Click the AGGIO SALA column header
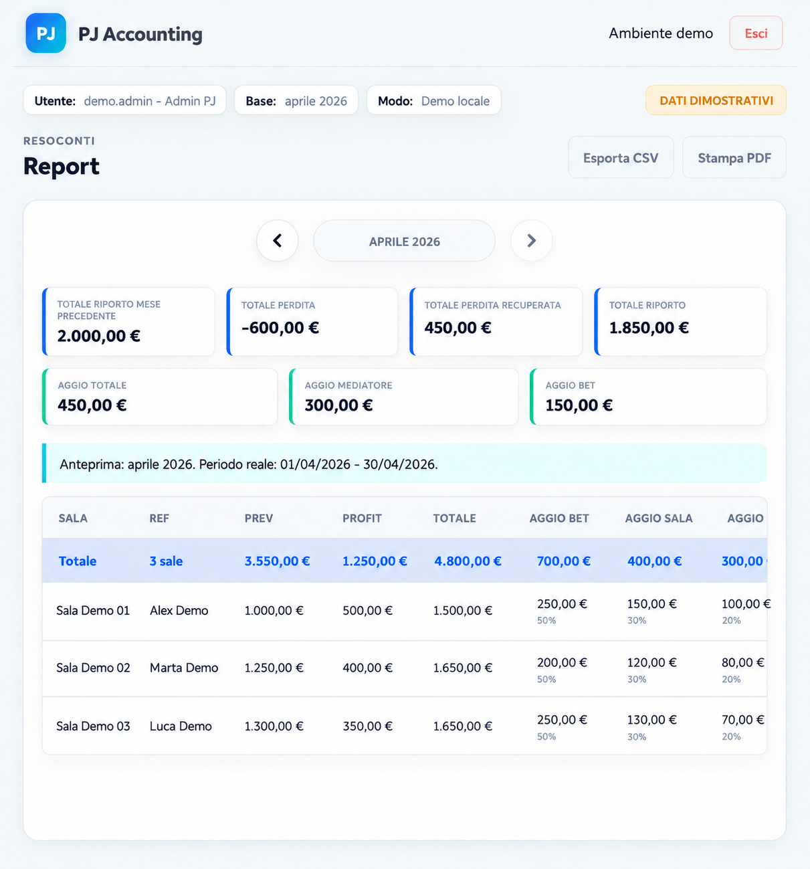The width and height of the screenshot is (810, 869). click(x=659, y=518)
